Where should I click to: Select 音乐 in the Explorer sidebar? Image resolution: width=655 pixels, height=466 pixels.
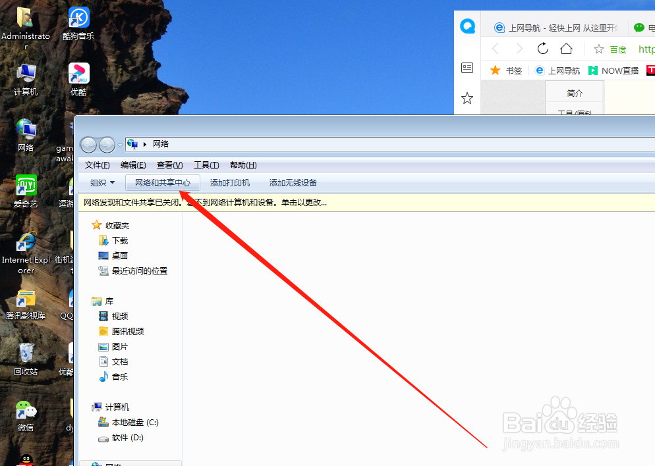(x=119, y=376)
